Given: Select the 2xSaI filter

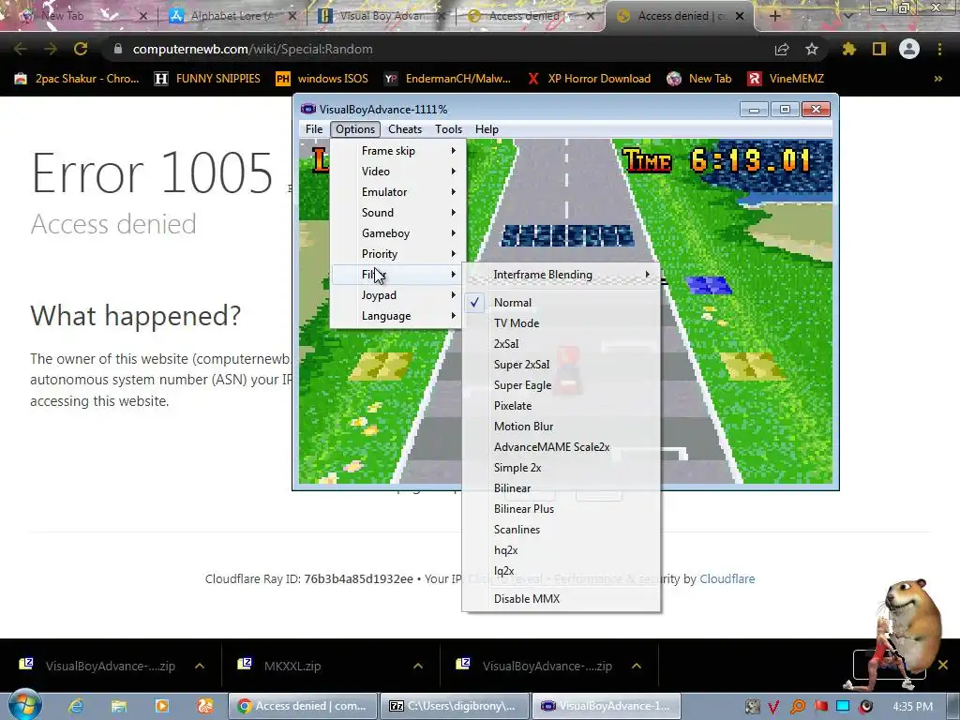Looking at the screenshot, I should click(561, 344).
